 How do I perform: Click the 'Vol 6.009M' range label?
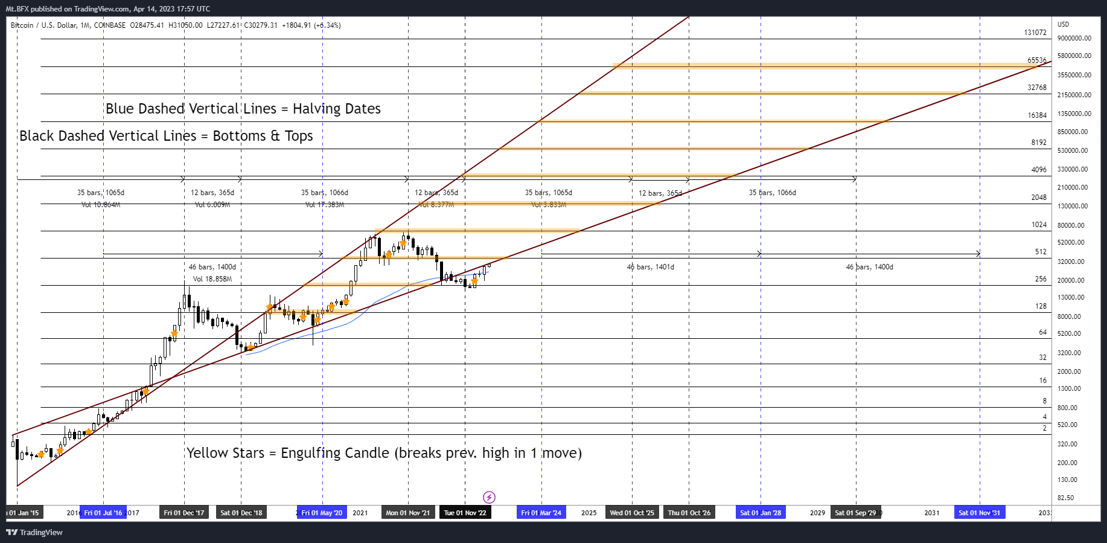click(x=212, y=205)
